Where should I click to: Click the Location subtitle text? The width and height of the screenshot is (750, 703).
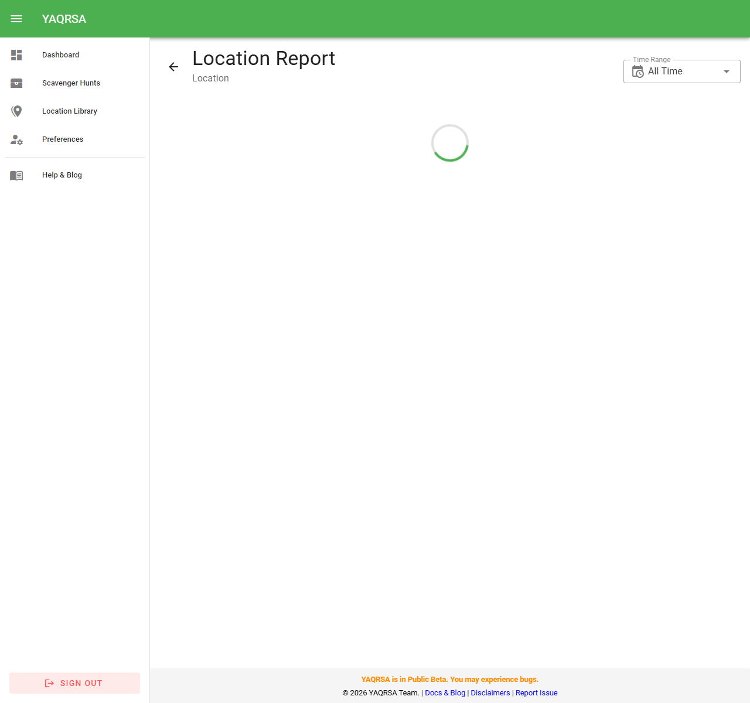[x=210, y=79]
